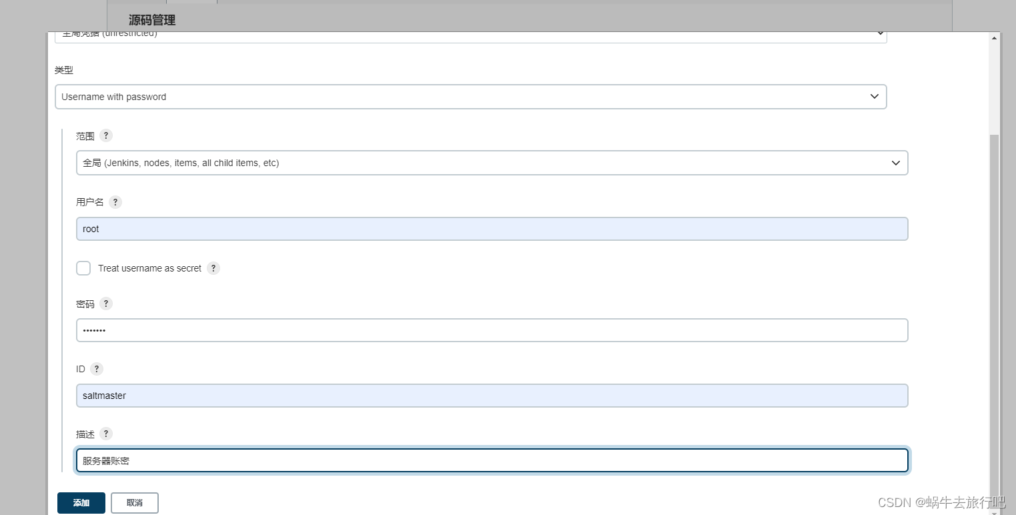Open help icon next to 范围 label
Screen dimensions: 1016x515
tap(106, 135)
